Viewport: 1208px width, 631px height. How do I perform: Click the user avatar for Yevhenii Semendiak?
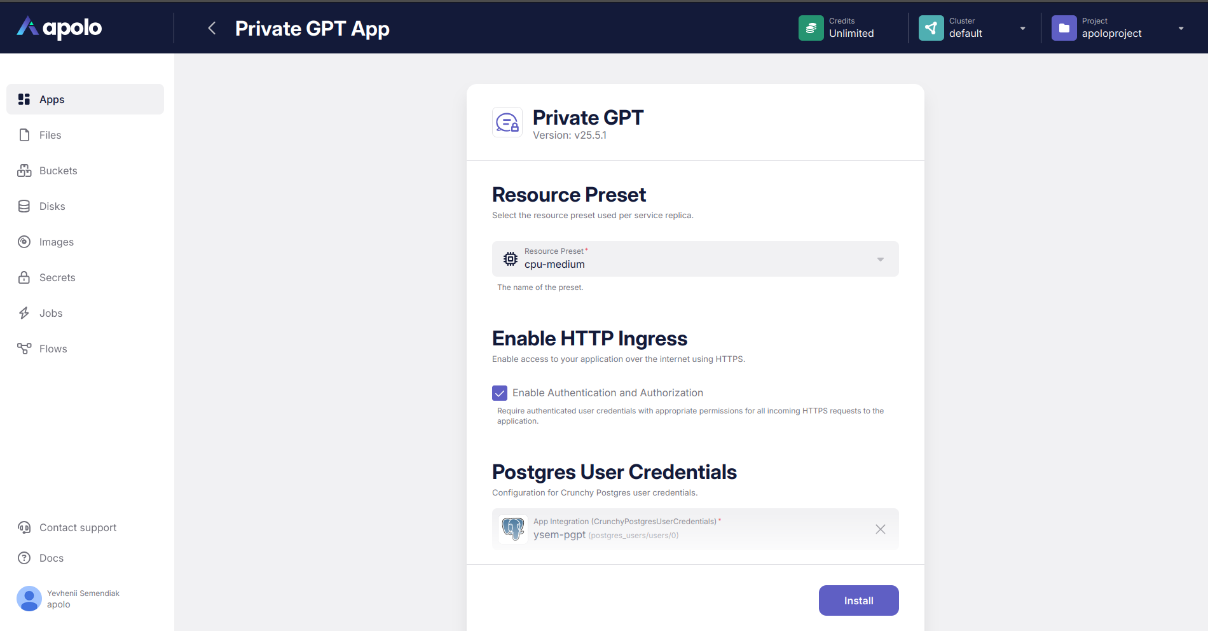29,599
